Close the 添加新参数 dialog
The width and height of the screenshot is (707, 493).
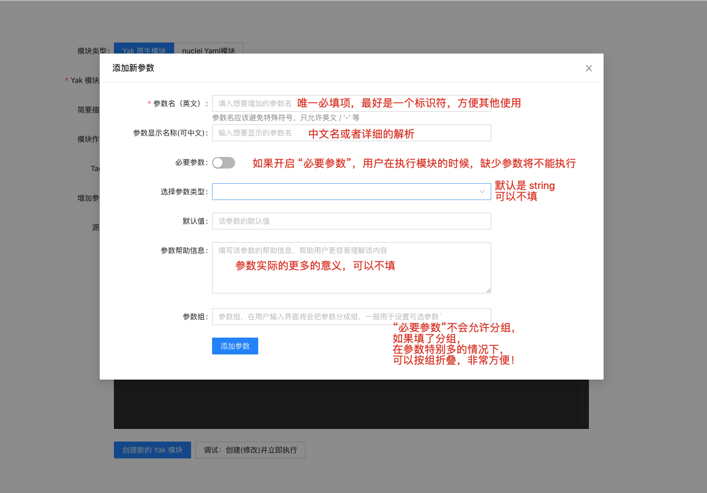[x=588, y=68]
